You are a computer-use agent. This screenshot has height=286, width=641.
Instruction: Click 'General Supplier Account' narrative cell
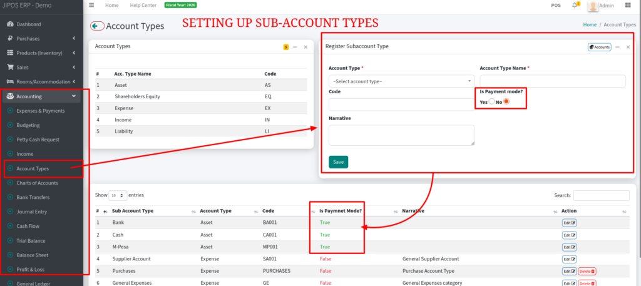point(431,258)
